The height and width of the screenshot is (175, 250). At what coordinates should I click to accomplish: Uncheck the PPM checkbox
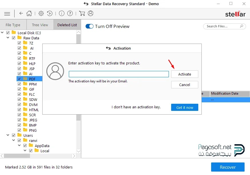(x=19, y=84)
